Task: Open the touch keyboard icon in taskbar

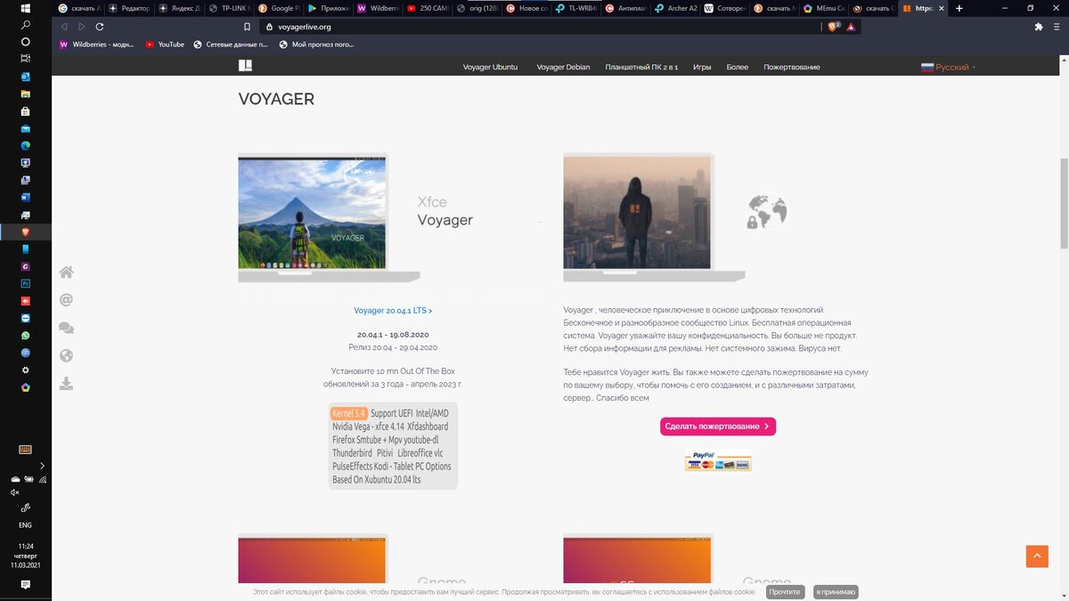Action: tap(25, 450)
